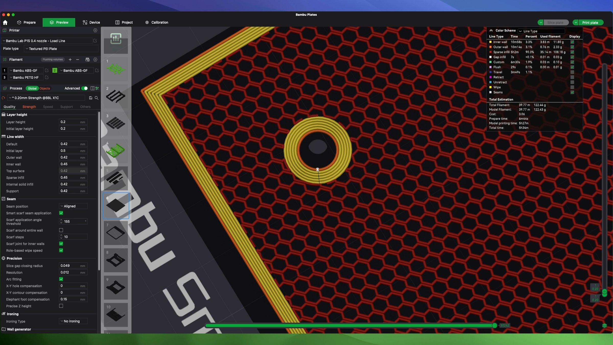This screenshot has height=345, width=613.
Task: Toggle the Advanced mode switch
Action: (84, 88)
